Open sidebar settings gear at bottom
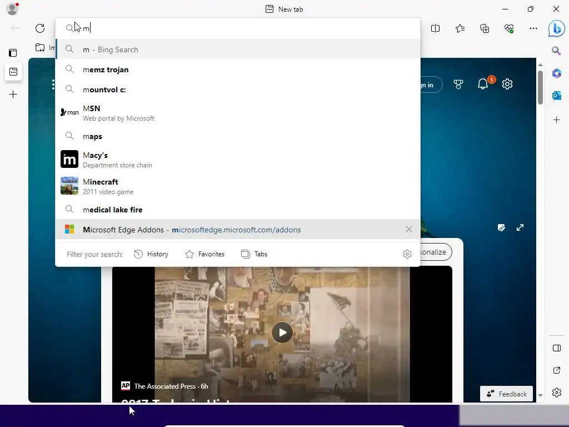Screen dimensions: 569x427 click(x=557, y=393)
